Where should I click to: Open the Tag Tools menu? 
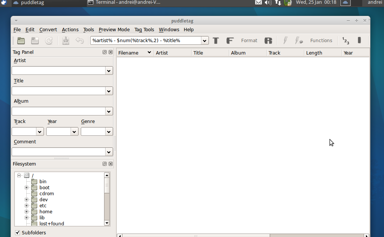click(144, 30)
